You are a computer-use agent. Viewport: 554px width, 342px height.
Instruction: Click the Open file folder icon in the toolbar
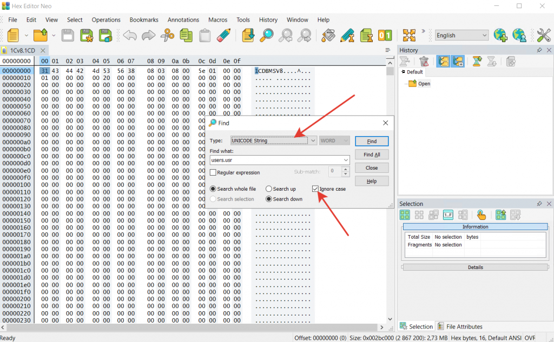tap(40, 35)
